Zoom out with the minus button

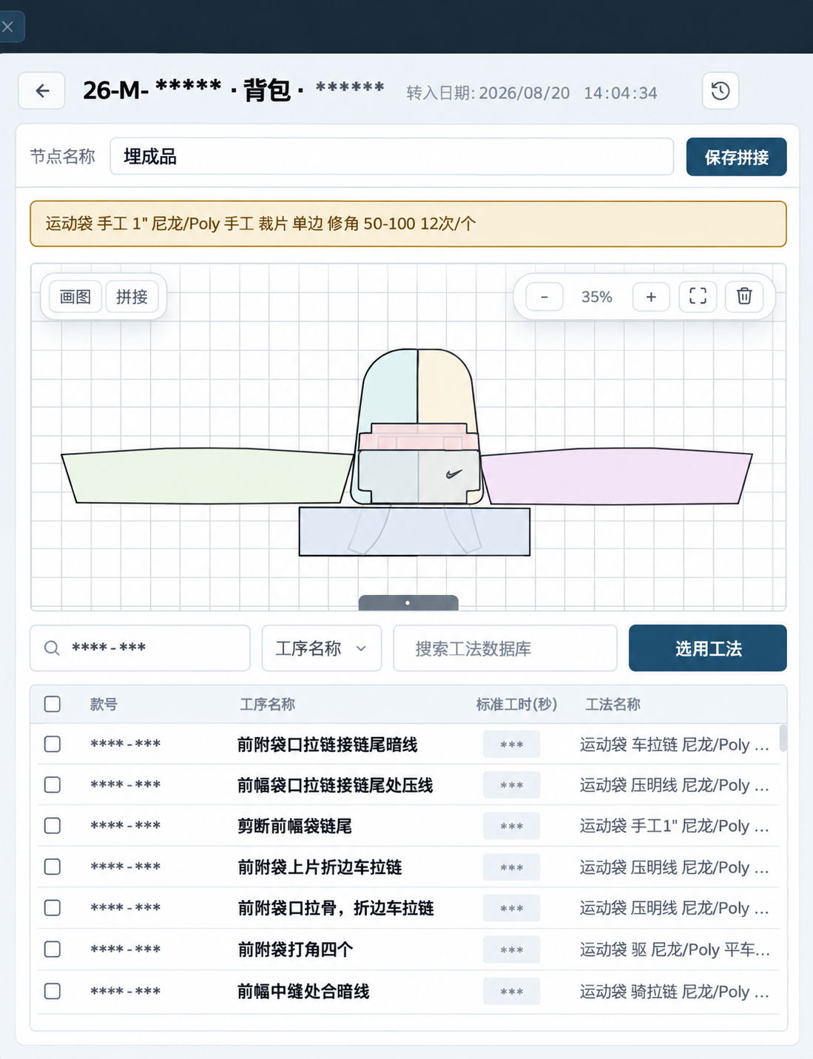coord(544,297)
